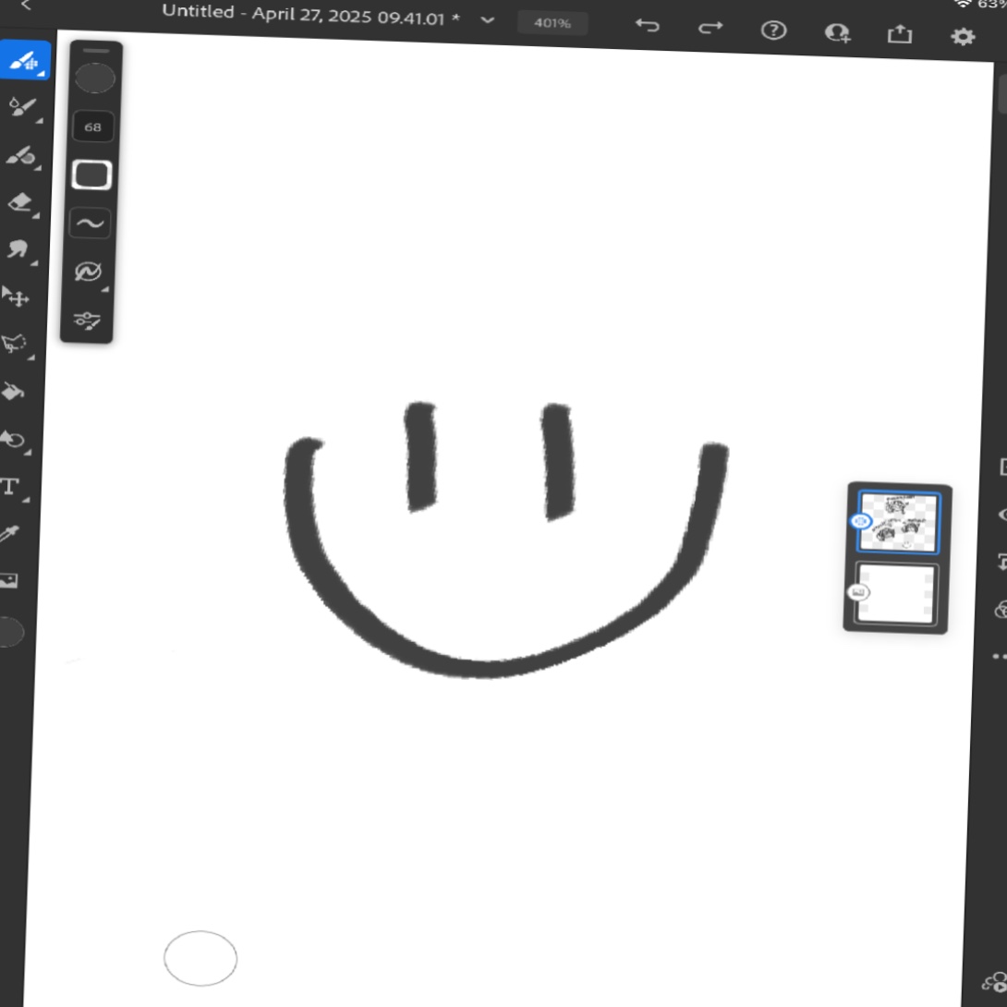The width and height of the screenshot is (1007, 1007).
Task: Open the document title dropdown
Action: (488, 19)
